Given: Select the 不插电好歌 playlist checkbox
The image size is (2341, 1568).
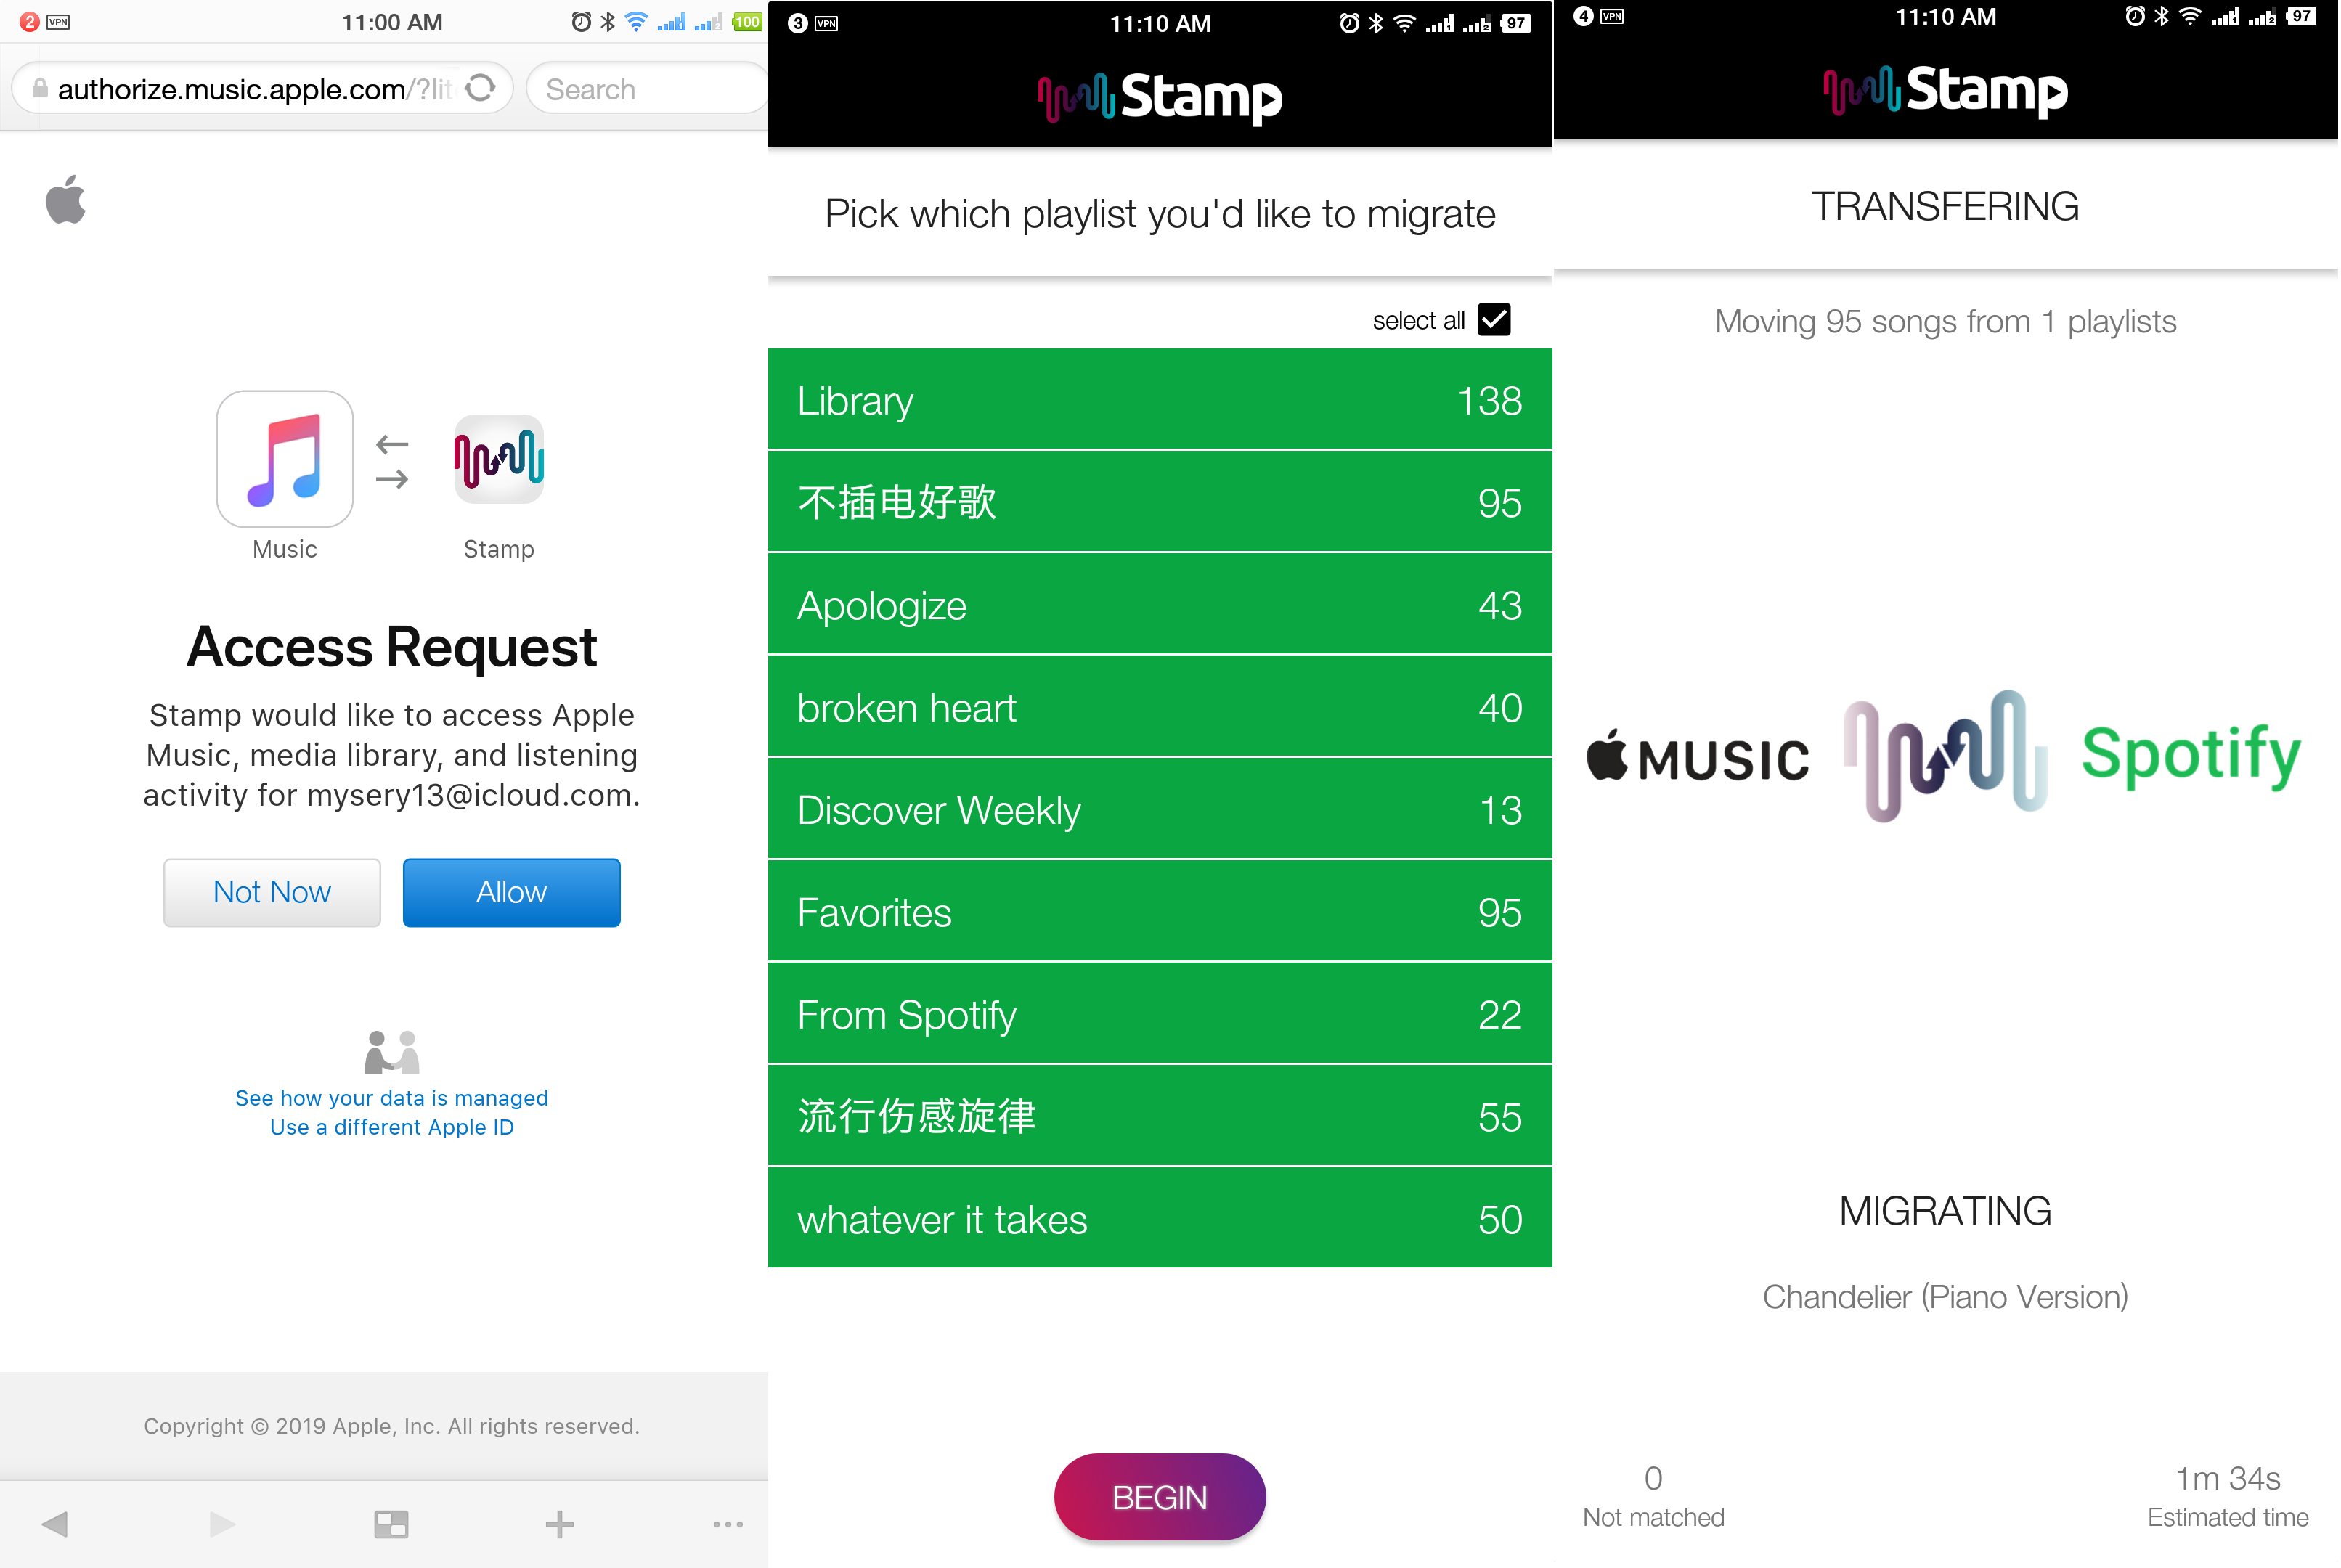Looking at the screenshot, I should click(1162, 502).
